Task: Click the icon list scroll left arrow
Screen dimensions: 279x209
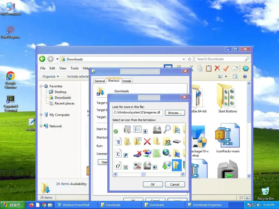Action: [x=115, y=174]
